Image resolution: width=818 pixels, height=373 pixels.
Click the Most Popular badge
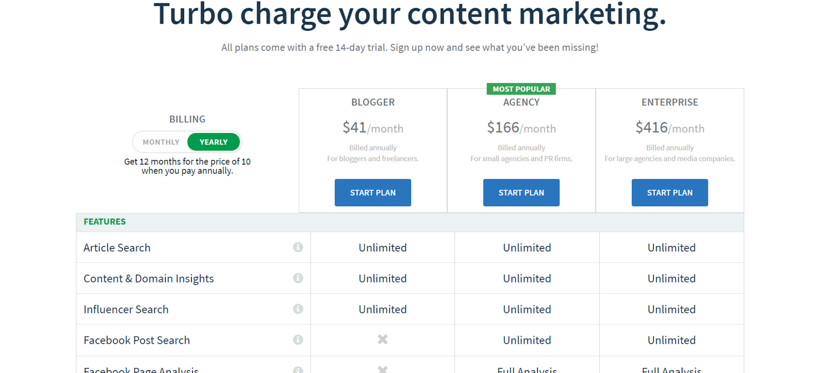tap(521, 89)
